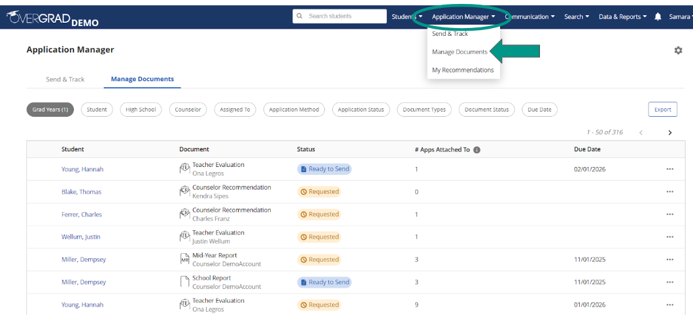Click the 01/01/2026 due date cell
The image size is (693, 315).
590,305
